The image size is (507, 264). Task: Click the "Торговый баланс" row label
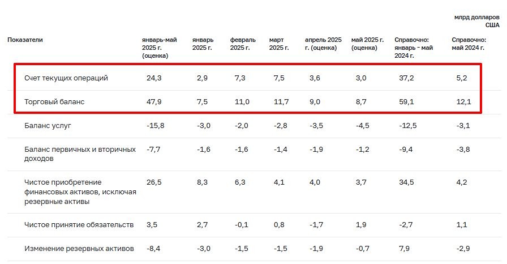[x=55, y=103]
